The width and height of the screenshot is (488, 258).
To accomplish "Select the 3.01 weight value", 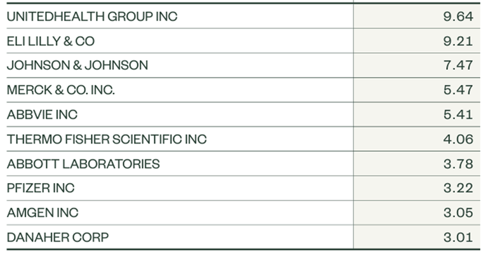I will (x=458, y=237).
